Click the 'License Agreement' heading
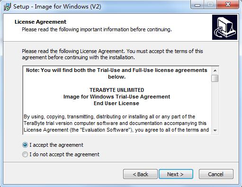 [x=41, y=22]
